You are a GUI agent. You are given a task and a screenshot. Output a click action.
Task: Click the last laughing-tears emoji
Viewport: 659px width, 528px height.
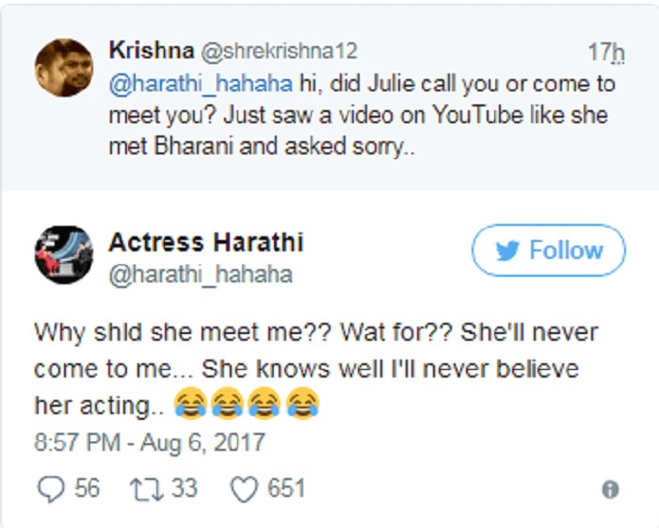(x=302, y=405)
